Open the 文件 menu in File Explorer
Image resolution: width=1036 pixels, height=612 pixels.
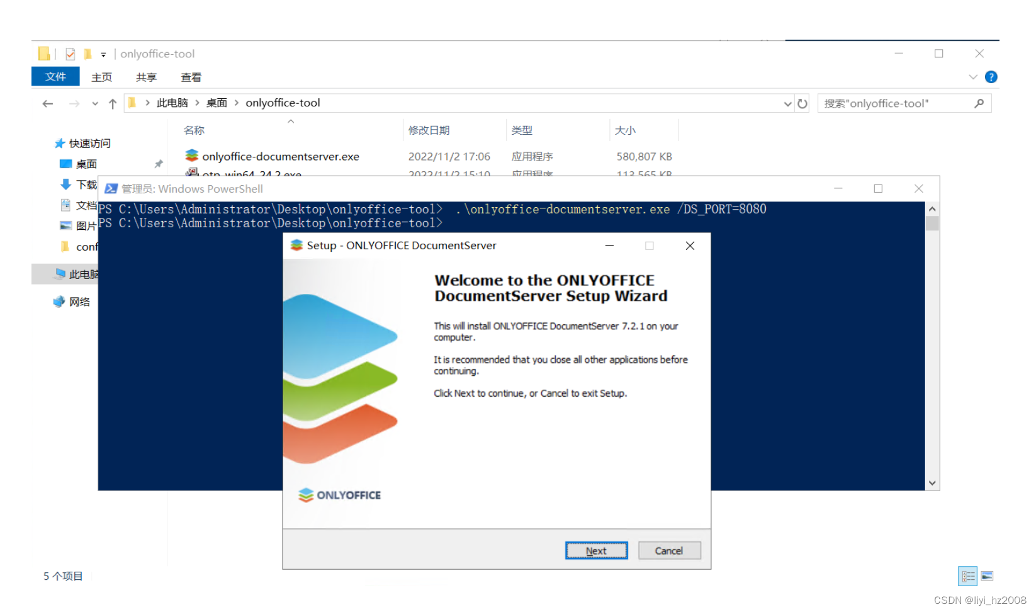click(55, 77)
